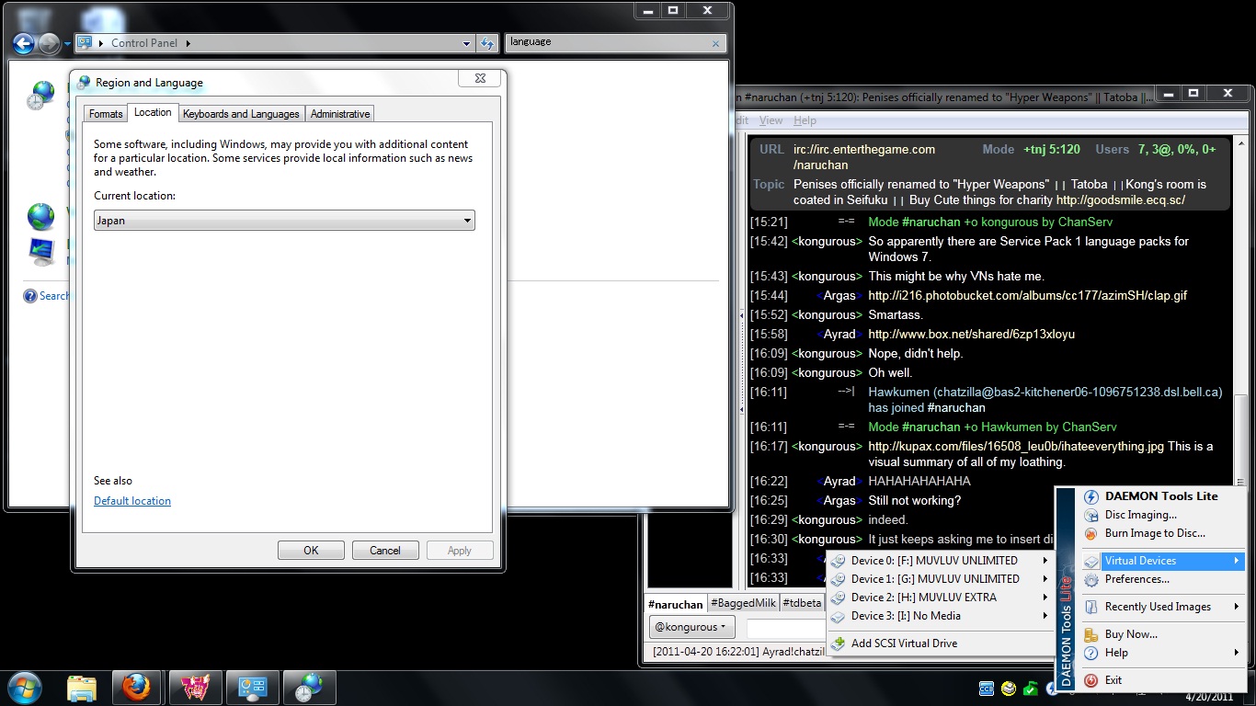Click the red Exit power icon
The width and height of the screenshot is (1256, 706).
1091,680
